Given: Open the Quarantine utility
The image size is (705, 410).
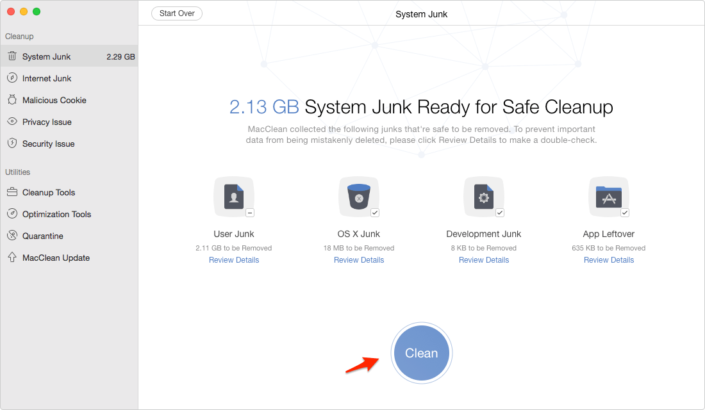Looking at the screenshot, I should pos(44,235).
